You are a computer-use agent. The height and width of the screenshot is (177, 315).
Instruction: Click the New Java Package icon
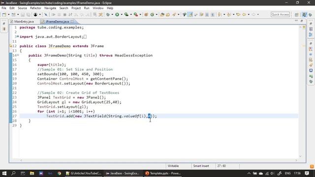pyautogui.click(x=146, y=14)
